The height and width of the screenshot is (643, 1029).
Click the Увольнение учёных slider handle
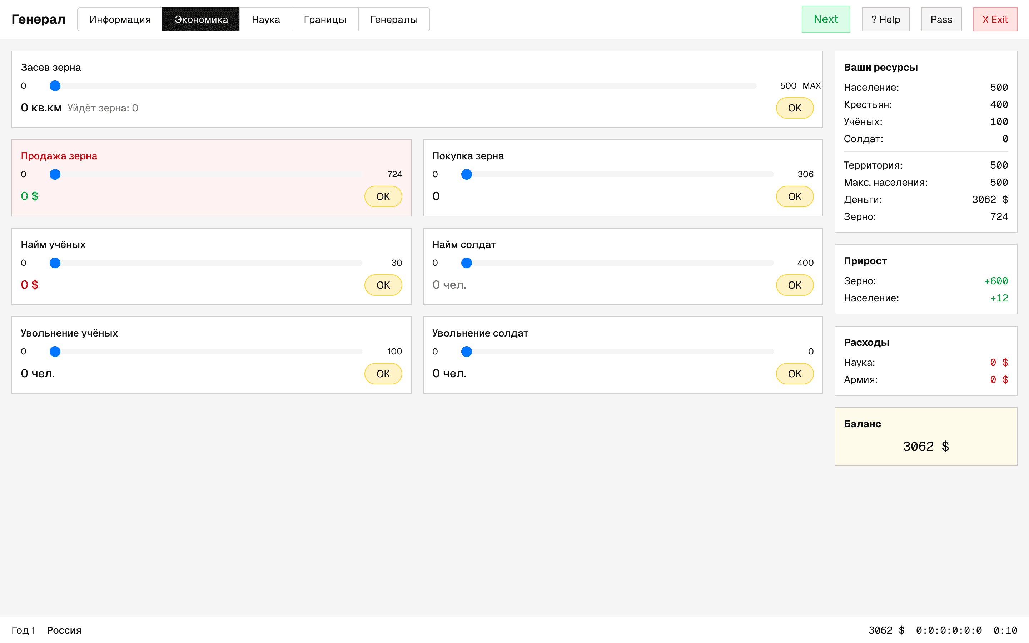(x=55, y=351)
